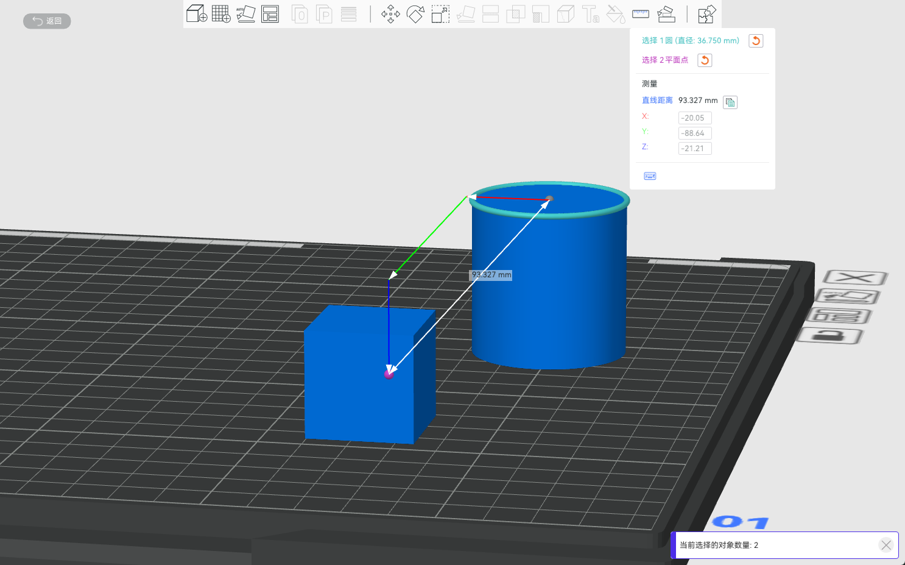
Task: Copy the 93.327 mm distance value
Action: 730,102
